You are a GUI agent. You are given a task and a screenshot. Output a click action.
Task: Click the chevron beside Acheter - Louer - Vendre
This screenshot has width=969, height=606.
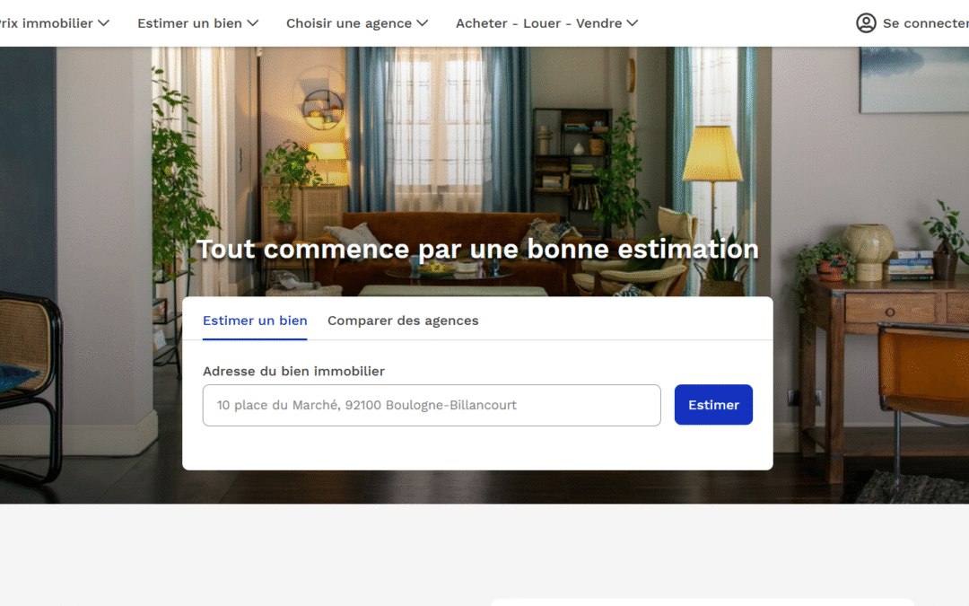(632, 22)
